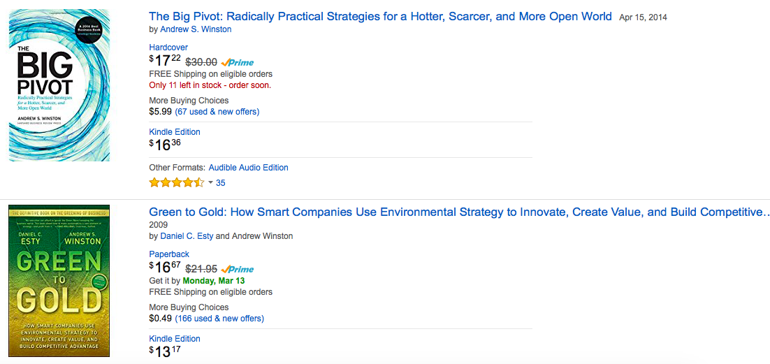The width and height of the screenshot is (770, 364).
Task: Click the star rating for Big Pivot
Action: pyautogui.click(x=176, y=183)
